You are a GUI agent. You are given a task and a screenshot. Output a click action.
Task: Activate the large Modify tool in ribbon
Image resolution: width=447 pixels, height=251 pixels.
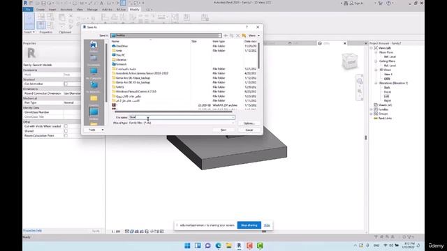coord(29,22)
